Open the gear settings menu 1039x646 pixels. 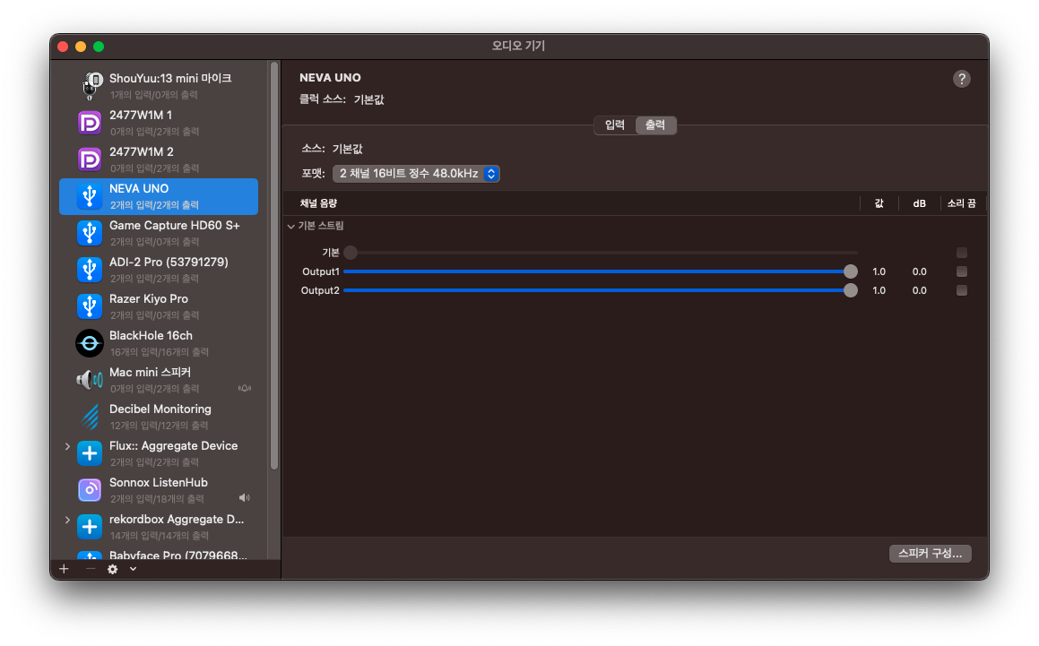pos(113,569)
